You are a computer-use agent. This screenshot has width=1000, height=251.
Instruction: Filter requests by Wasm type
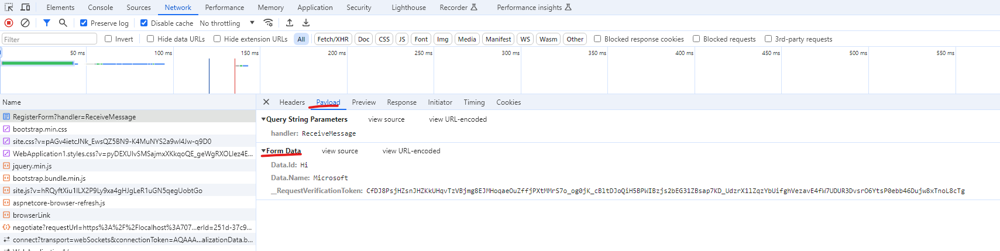(x=548, y=39)
